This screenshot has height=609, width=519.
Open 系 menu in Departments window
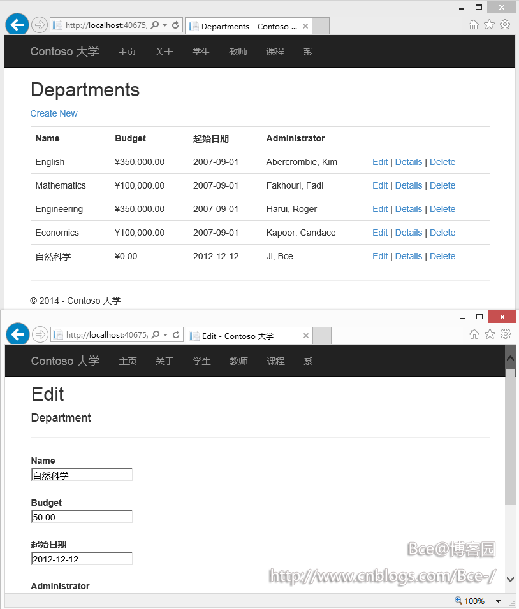307,52
